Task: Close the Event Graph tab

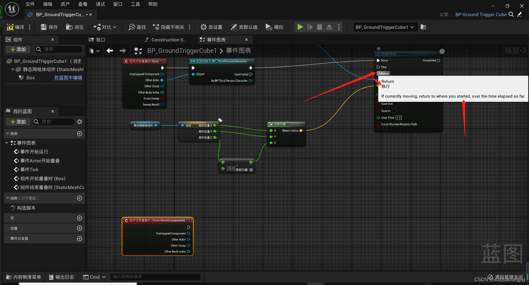Action: pos(247,39)
